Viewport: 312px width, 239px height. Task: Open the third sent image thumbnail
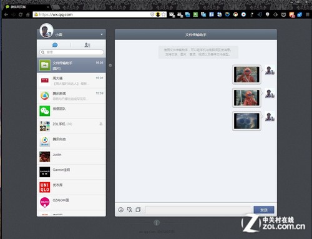click(246, 121)
